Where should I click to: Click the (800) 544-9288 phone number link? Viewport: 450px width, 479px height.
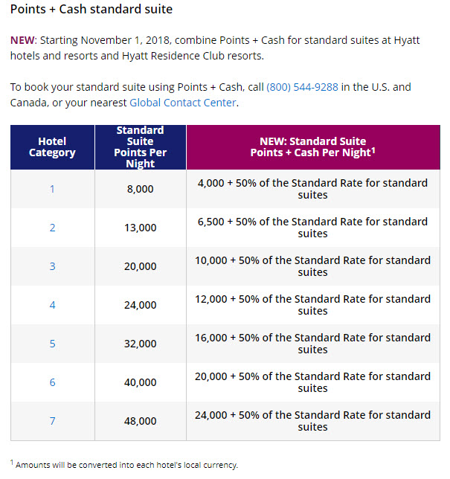(x=302, y=87)
